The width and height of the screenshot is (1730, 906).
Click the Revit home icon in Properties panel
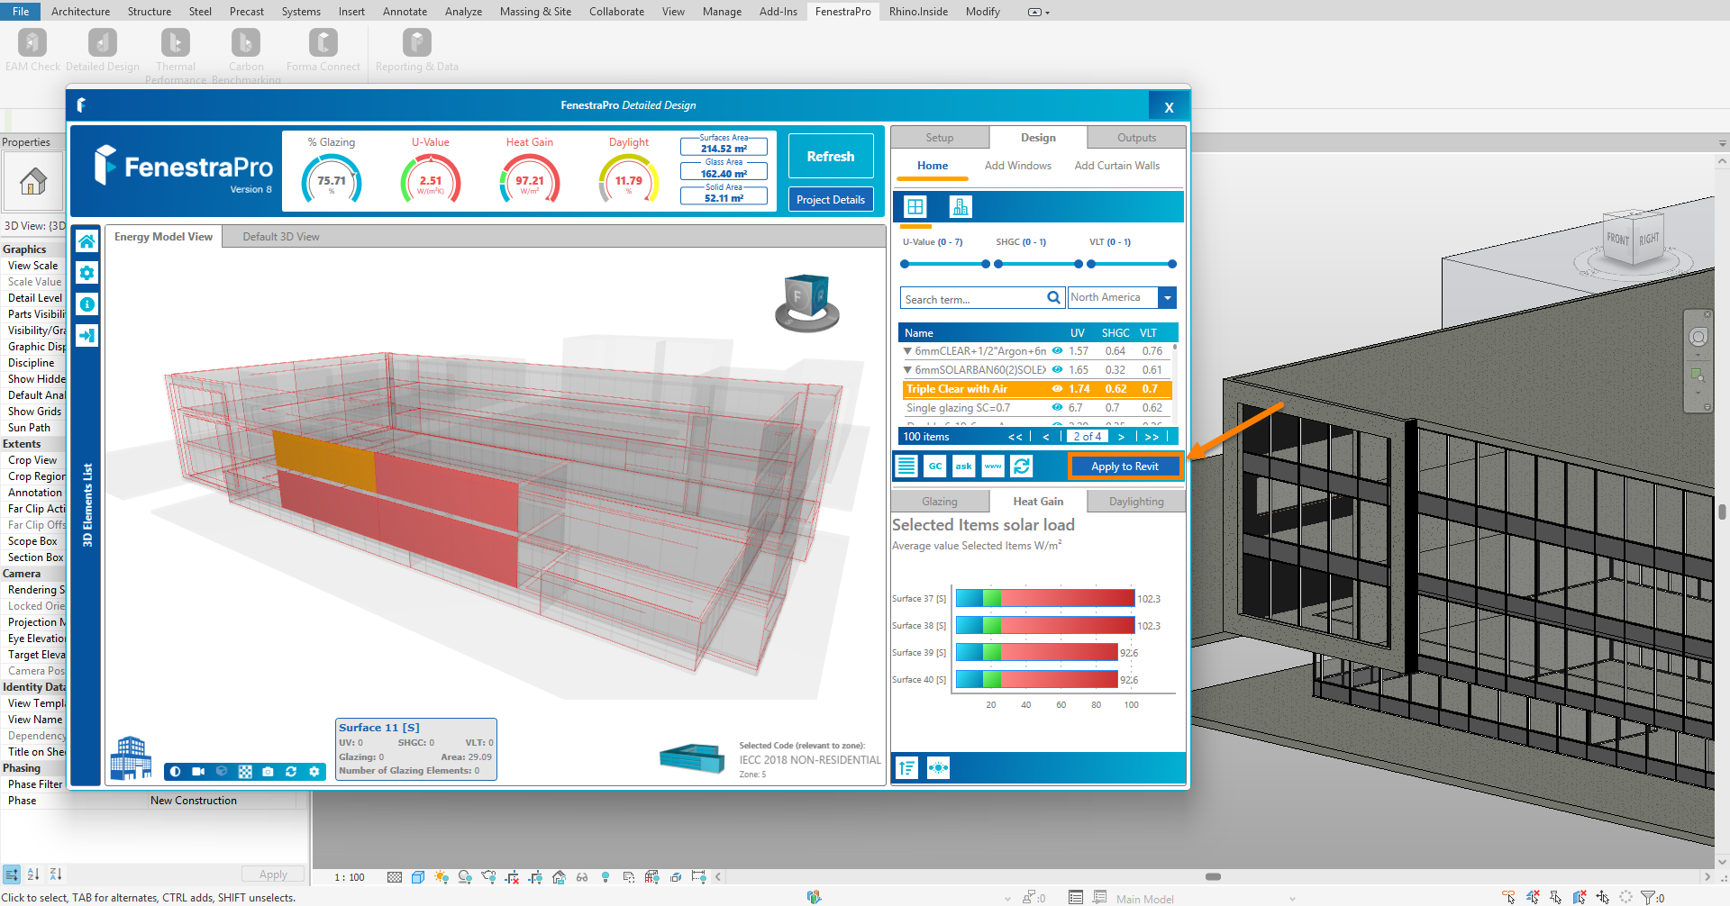33,182
